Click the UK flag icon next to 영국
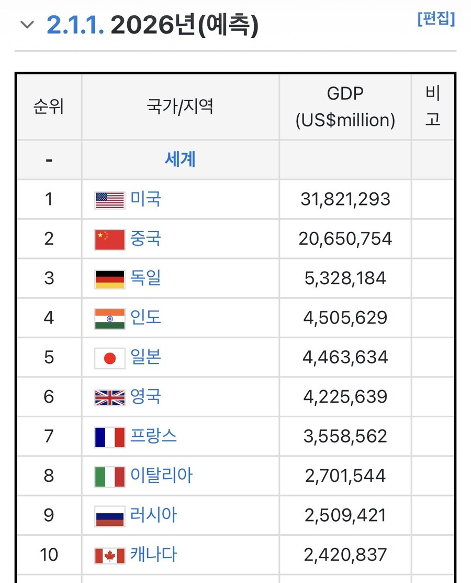Viewport: 471px width, 583px height. (108, 397)
